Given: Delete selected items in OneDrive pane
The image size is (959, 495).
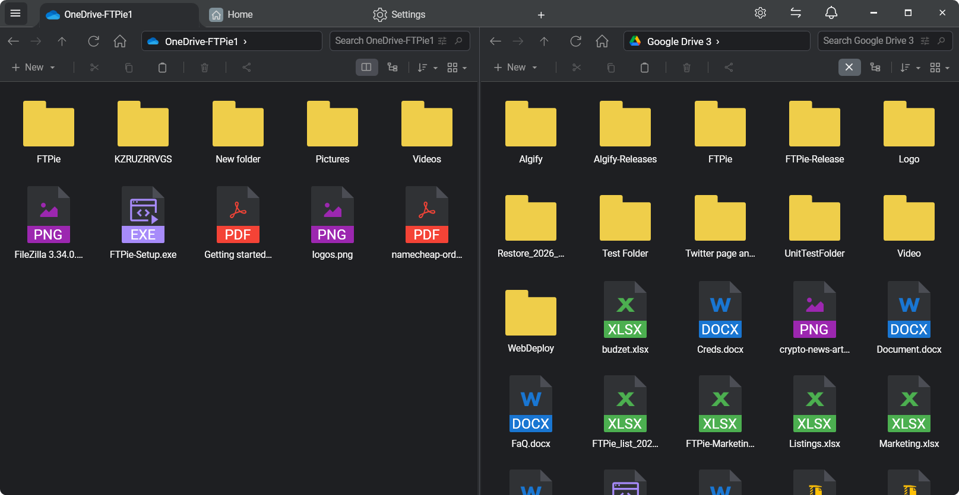Looking at the screenshot, I should tap(204, 68).
